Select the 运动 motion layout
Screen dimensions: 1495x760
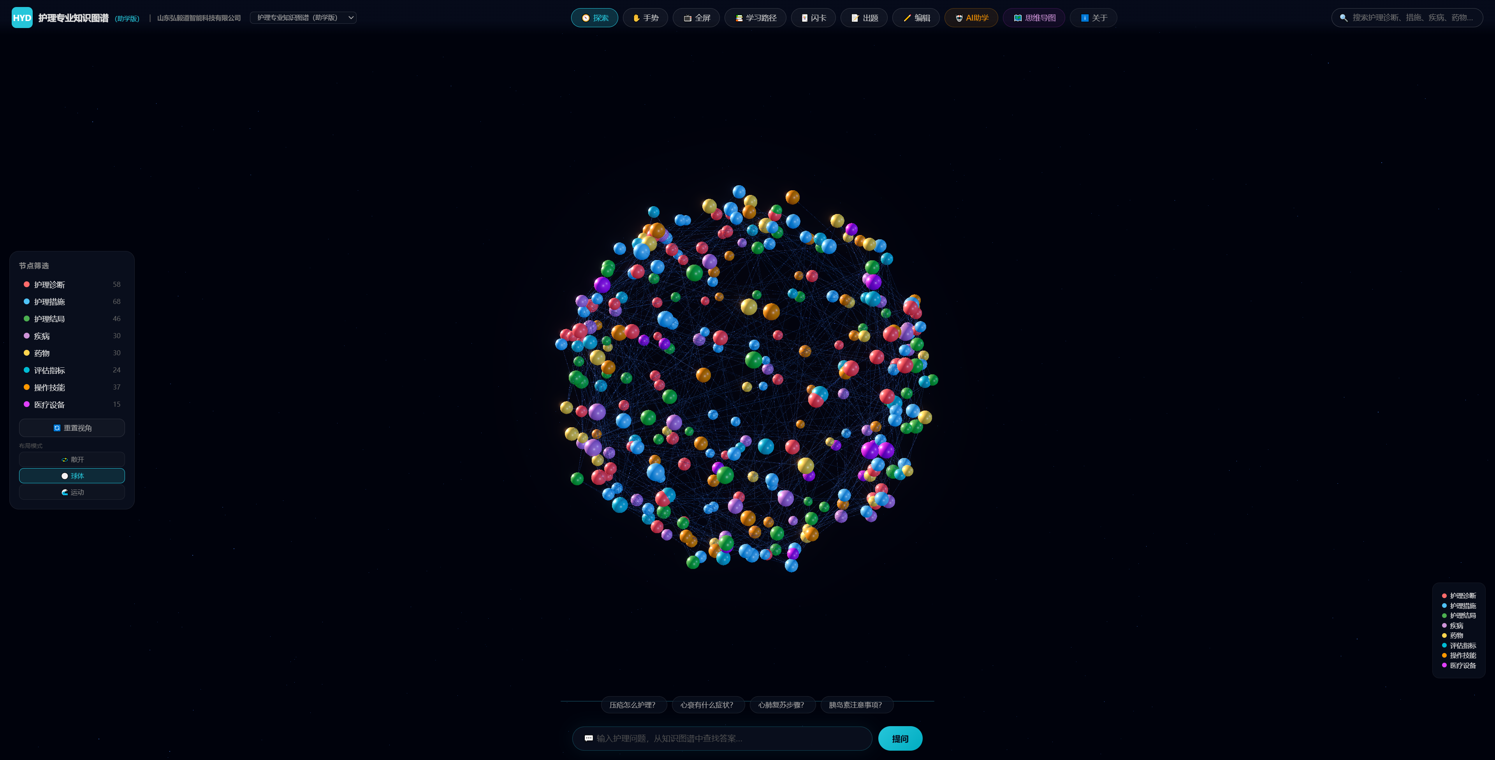coord(72,492)
